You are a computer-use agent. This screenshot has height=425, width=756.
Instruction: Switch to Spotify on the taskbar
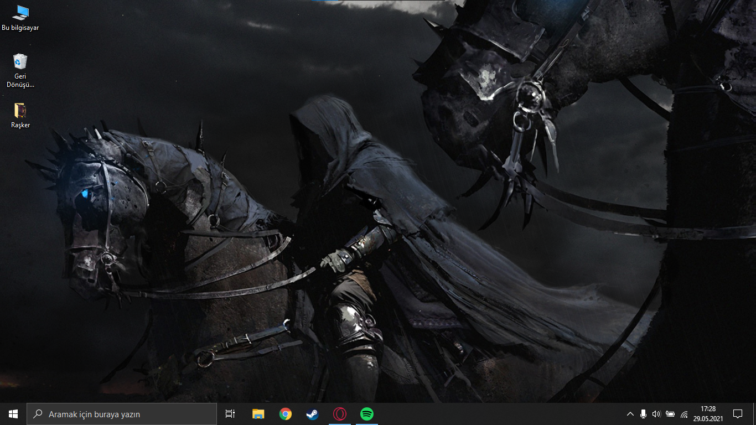(366, 414)
